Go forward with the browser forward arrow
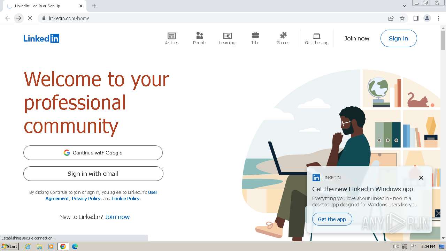 pyautogui.click(x=19, y=18)
